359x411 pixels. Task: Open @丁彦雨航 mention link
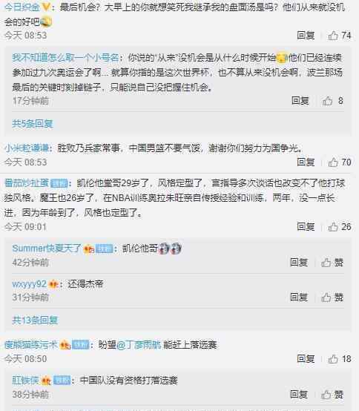point(139,345)
